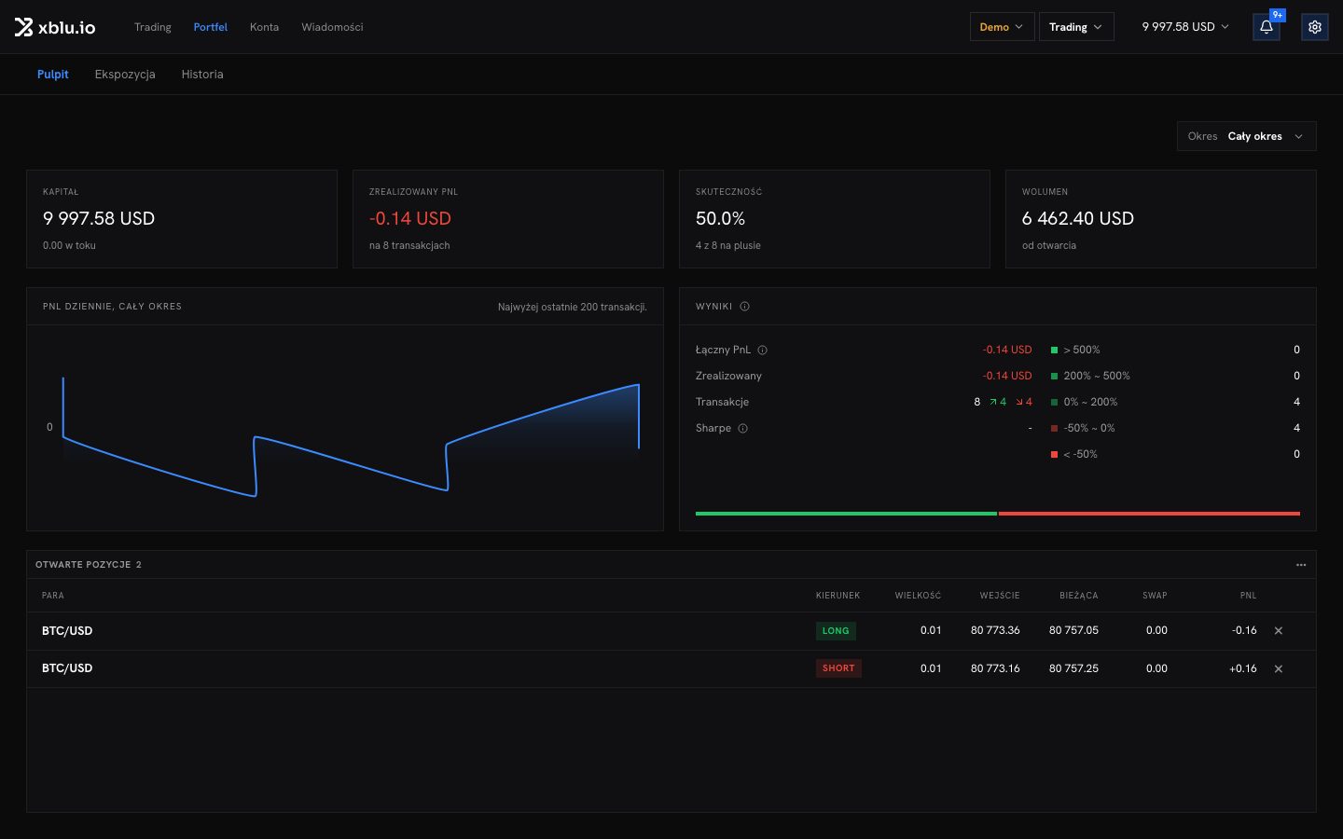The height and width of the screenshot is (839, 1343).
Task: Go to Trading in the top navigation
Action: click(x=153, y=27)
